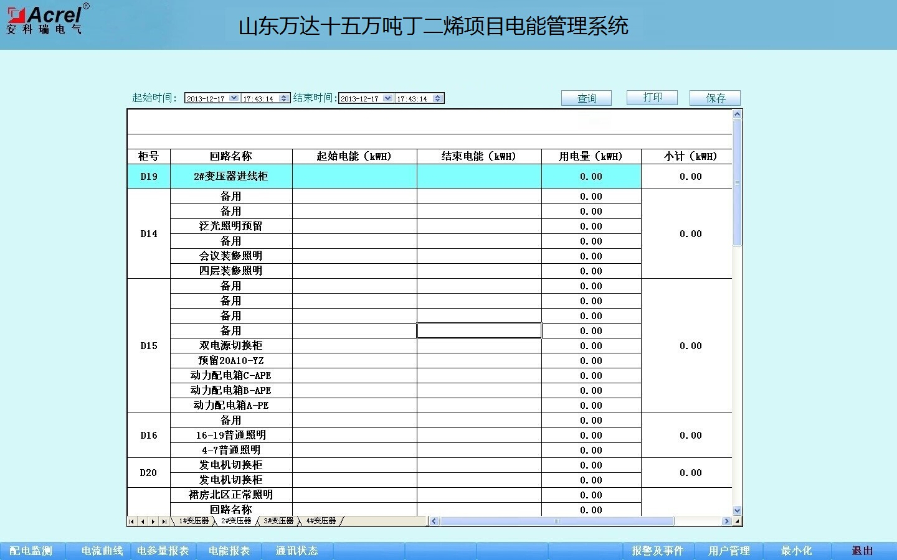Click previous sheet navigation arrow
This screenshot has height=560, width=897.
pos(143,521)
